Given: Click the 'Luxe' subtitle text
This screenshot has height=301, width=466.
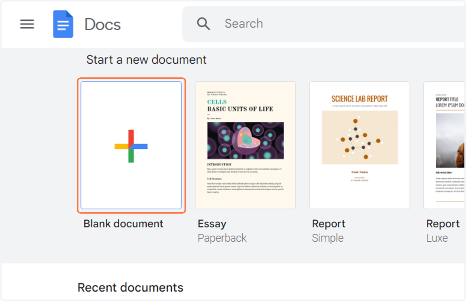Looking at the screenshot, I should coord(437,238).
